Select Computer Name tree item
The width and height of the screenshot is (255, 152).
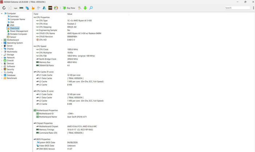tap(16, 19)
